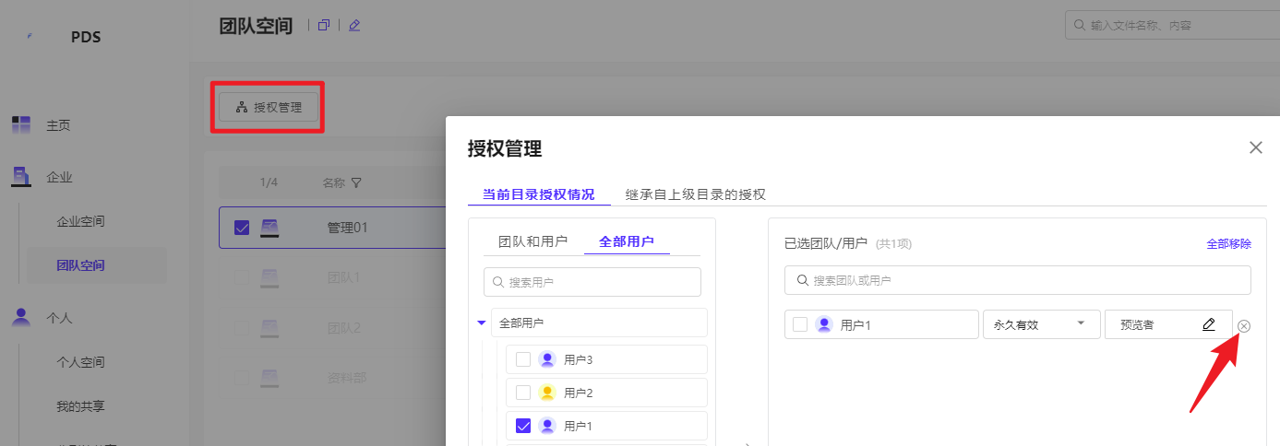Screen dimensions: 1280x446
Task: Click the pencil icon in 预览者 role field
Action: [x=1209, y=324]
